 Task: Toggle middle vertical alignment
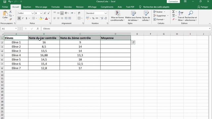point(58,13)
